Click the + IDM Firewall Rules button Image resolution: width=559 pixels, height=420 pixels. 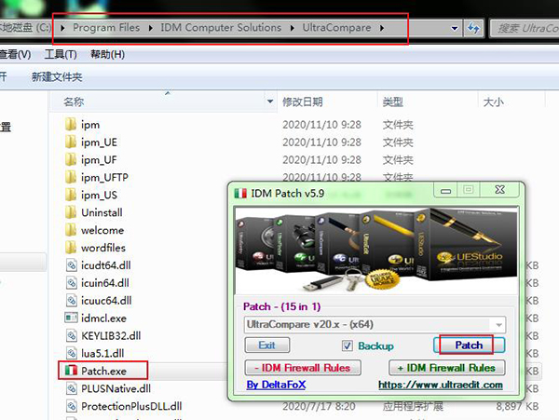tap(447, 368)
